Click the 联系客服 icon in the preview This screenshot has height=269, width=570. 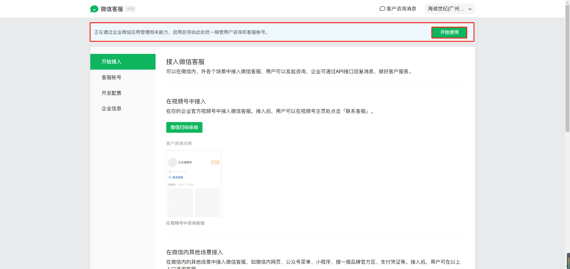(170, 177)
